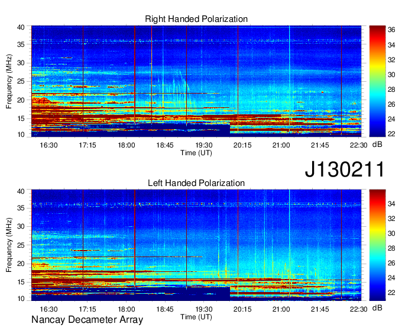Click the "16:30" time tick under Left Handed plot
Viewport: 402px width, 327px height.
pyautogui.click(x=48, y=309)
